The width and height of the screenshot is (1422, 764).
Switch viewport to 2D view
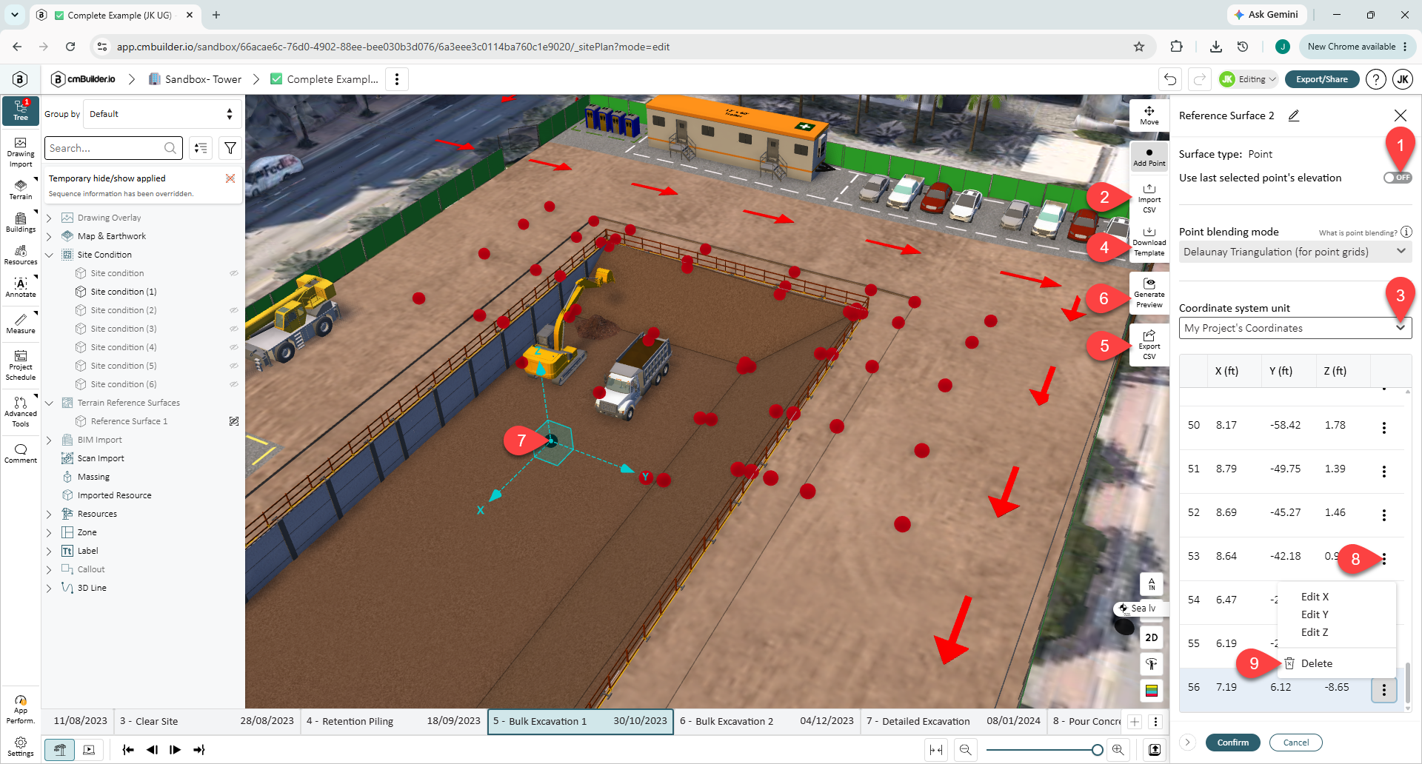click(1152, 637)
